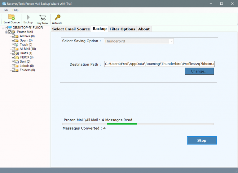Click the Folders folder icon
The width and height of the screenshot is (238, 173).
(x=17, y=70)
